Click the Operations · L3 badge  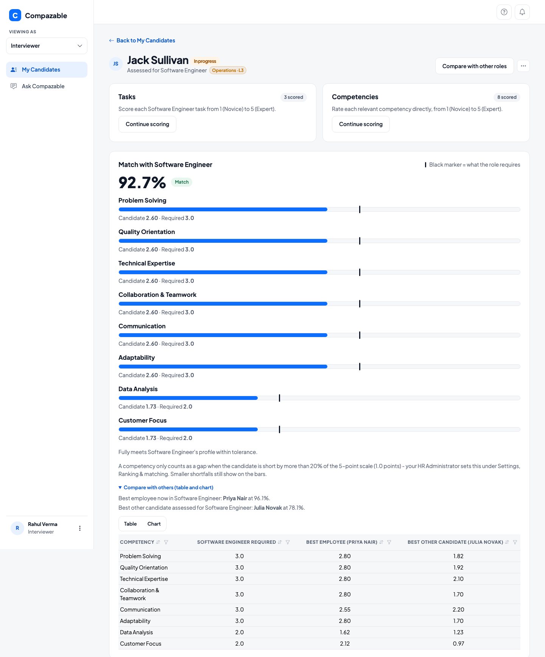click(228, 70)
